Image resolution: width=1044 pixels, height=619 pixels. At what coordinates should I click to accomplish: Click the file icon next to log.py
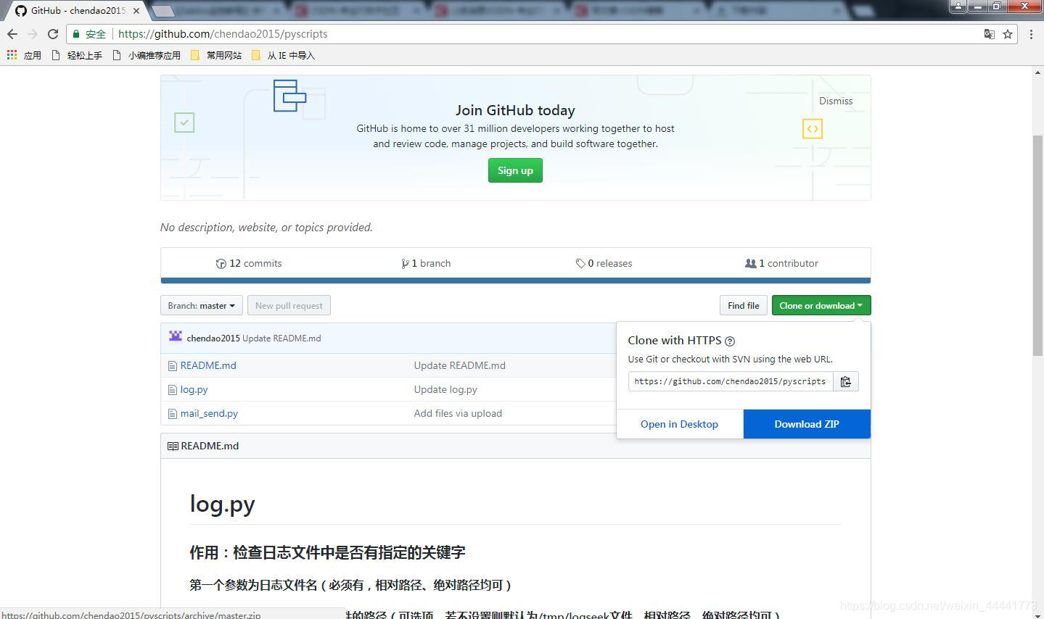pos(173,390)
